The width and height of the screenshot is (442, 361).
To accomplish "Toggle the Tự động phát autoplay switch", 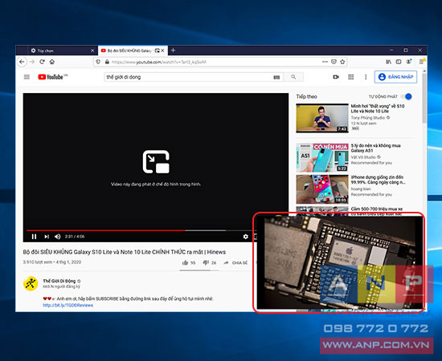I will coord(407,96).
